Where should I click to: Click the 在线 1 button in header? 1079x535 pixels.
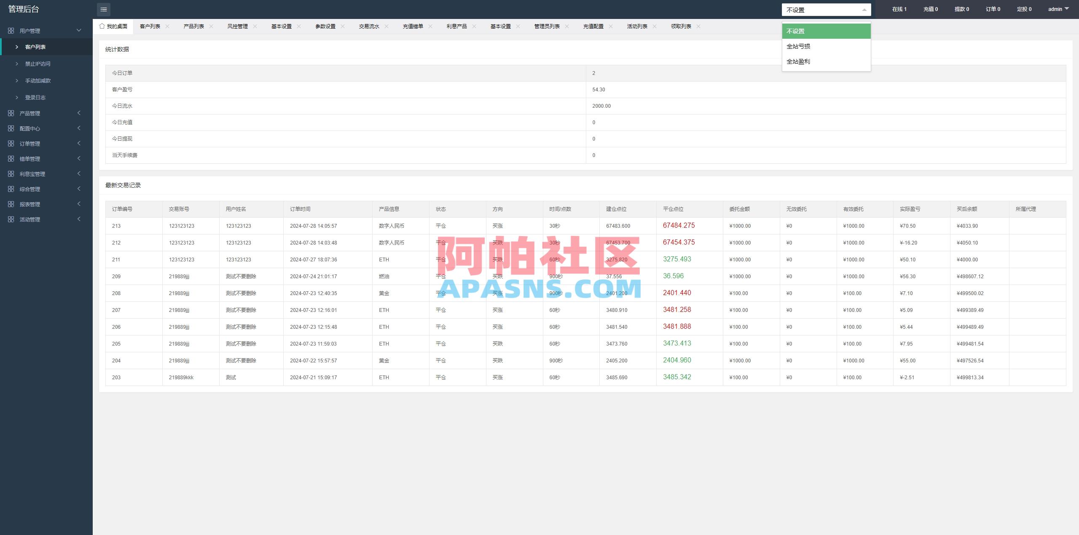point(899,8)
